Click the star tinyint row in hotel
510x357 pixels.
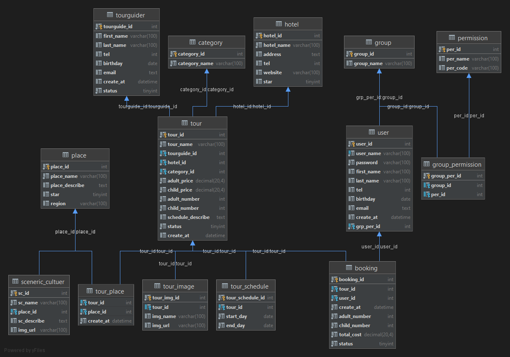point(288,81)
